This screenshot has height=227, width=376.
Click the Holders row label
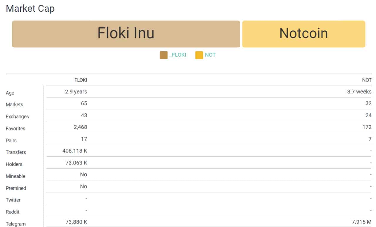(x=14, y=164)
